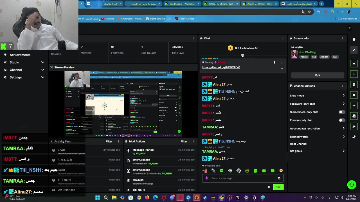
Task: Open Set goals options
Action: pos(317,151)
